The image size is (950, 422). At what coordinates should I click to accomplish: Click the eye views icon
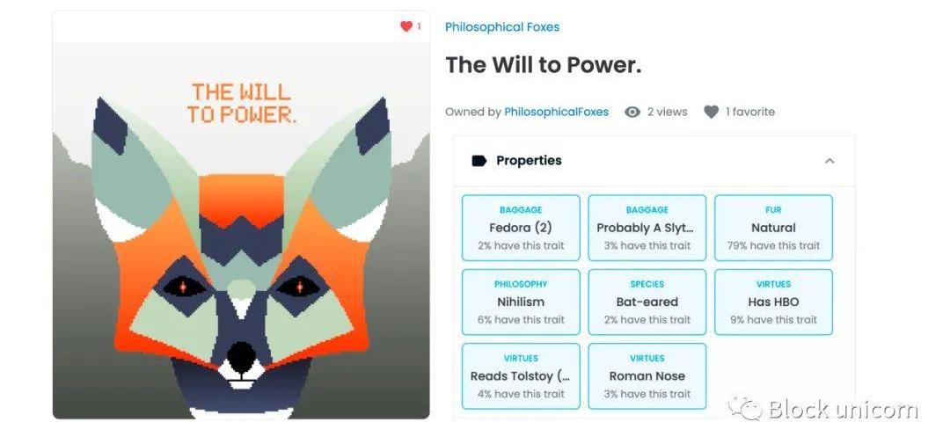(x=632, y=112)
